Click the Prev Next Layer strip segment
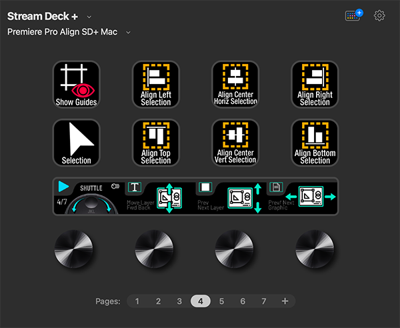The image size is (400, 328). point(231,197)
